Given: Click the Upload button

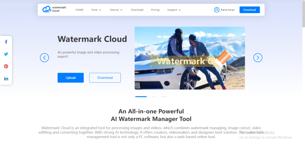Looking at the screenshot, I should pyautogui.click(x=71, y=78).
